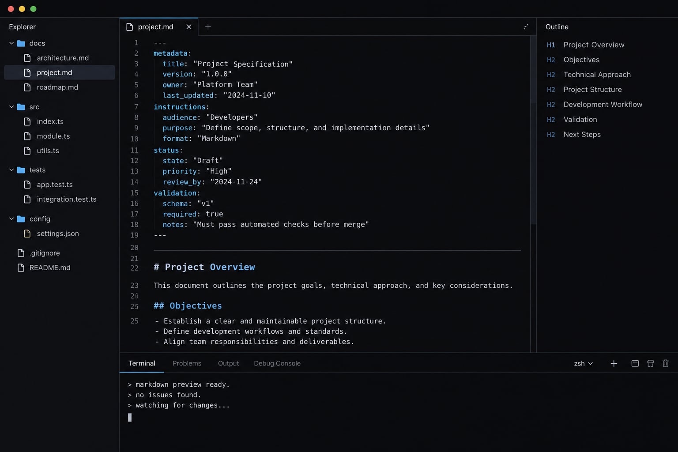Collapse the docs folder chevron
This screenshot has width=678, height=452.
[x=11, y=43]
